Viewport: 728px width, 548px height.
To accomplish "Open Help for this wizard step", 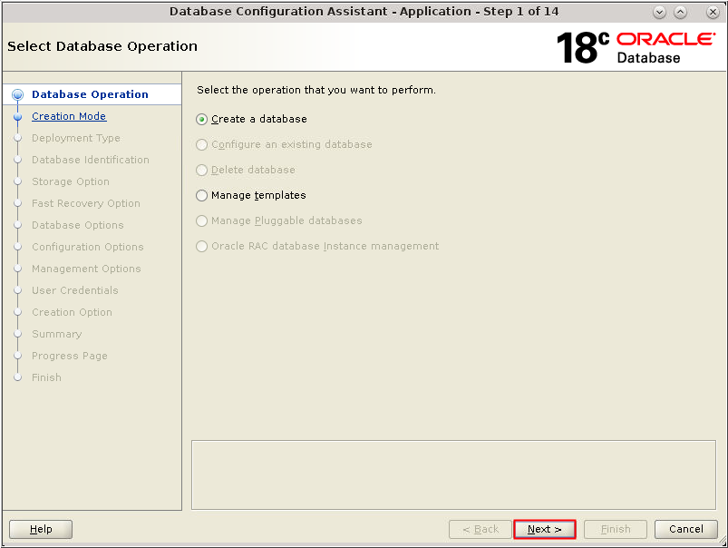I will point(41,529).
